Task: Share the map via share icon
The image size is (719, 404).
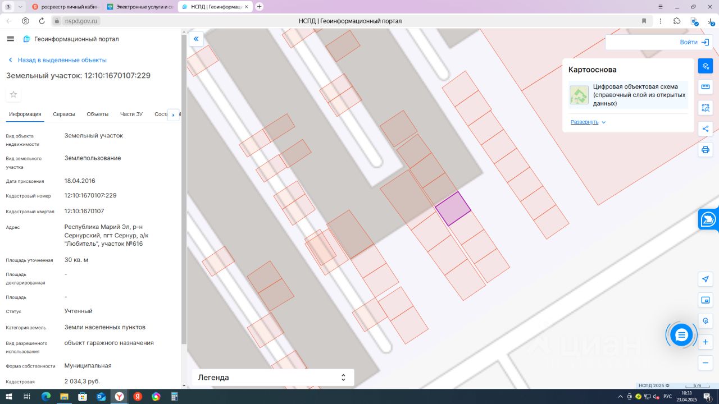Action: (706, 128)
